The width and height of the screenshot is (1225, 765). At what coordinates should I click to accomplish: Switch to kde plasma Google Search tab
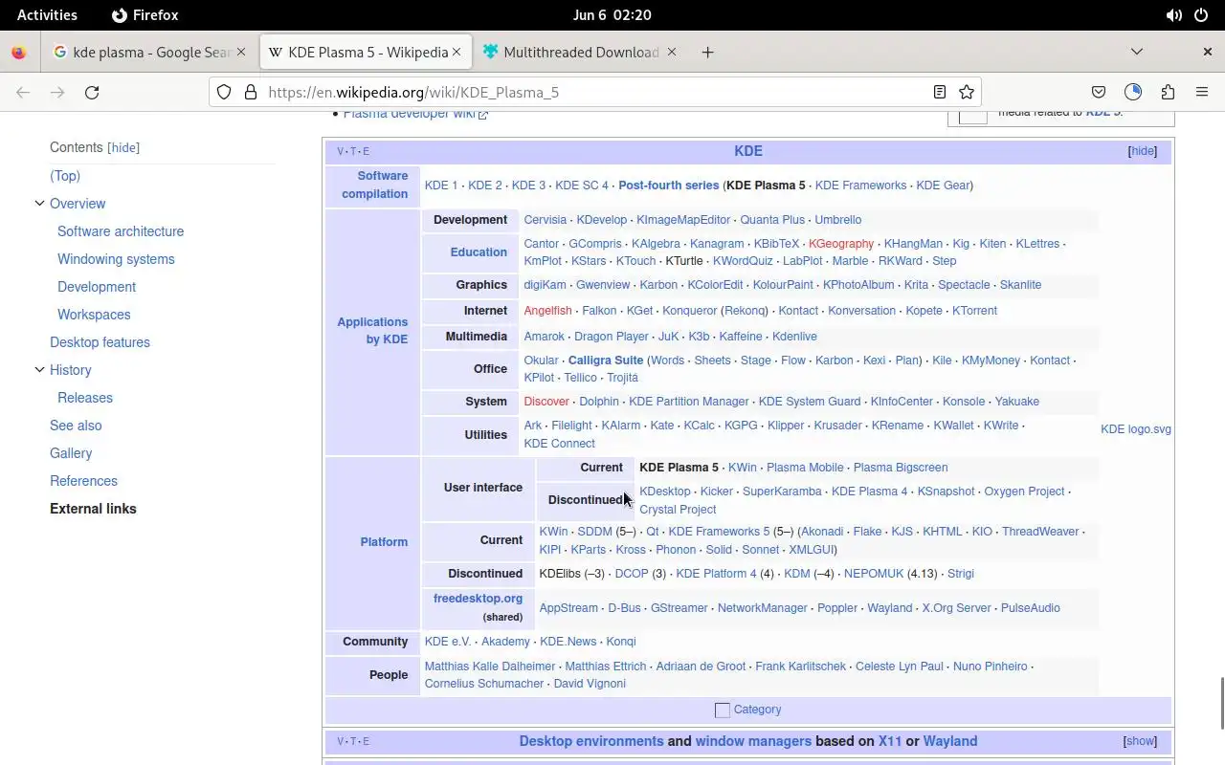pos(149,53)
